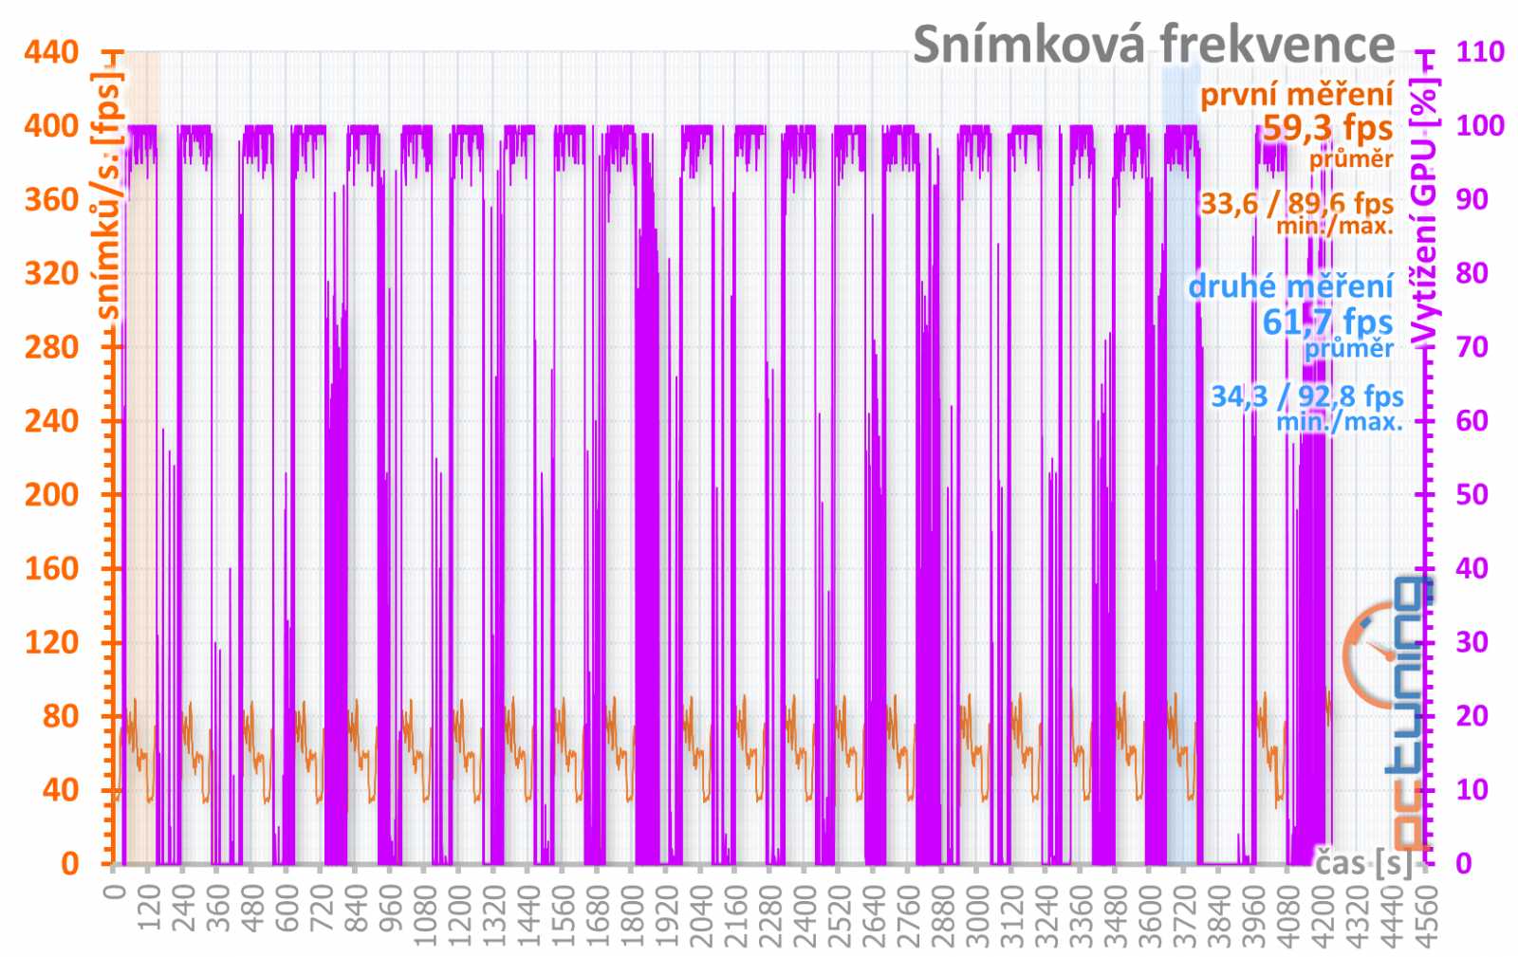The width and height of the screenshot is (1518, 957).
Task: Click the '34,3 / 92,8 fps' min/max value
Action: [x=1306, y=396]
